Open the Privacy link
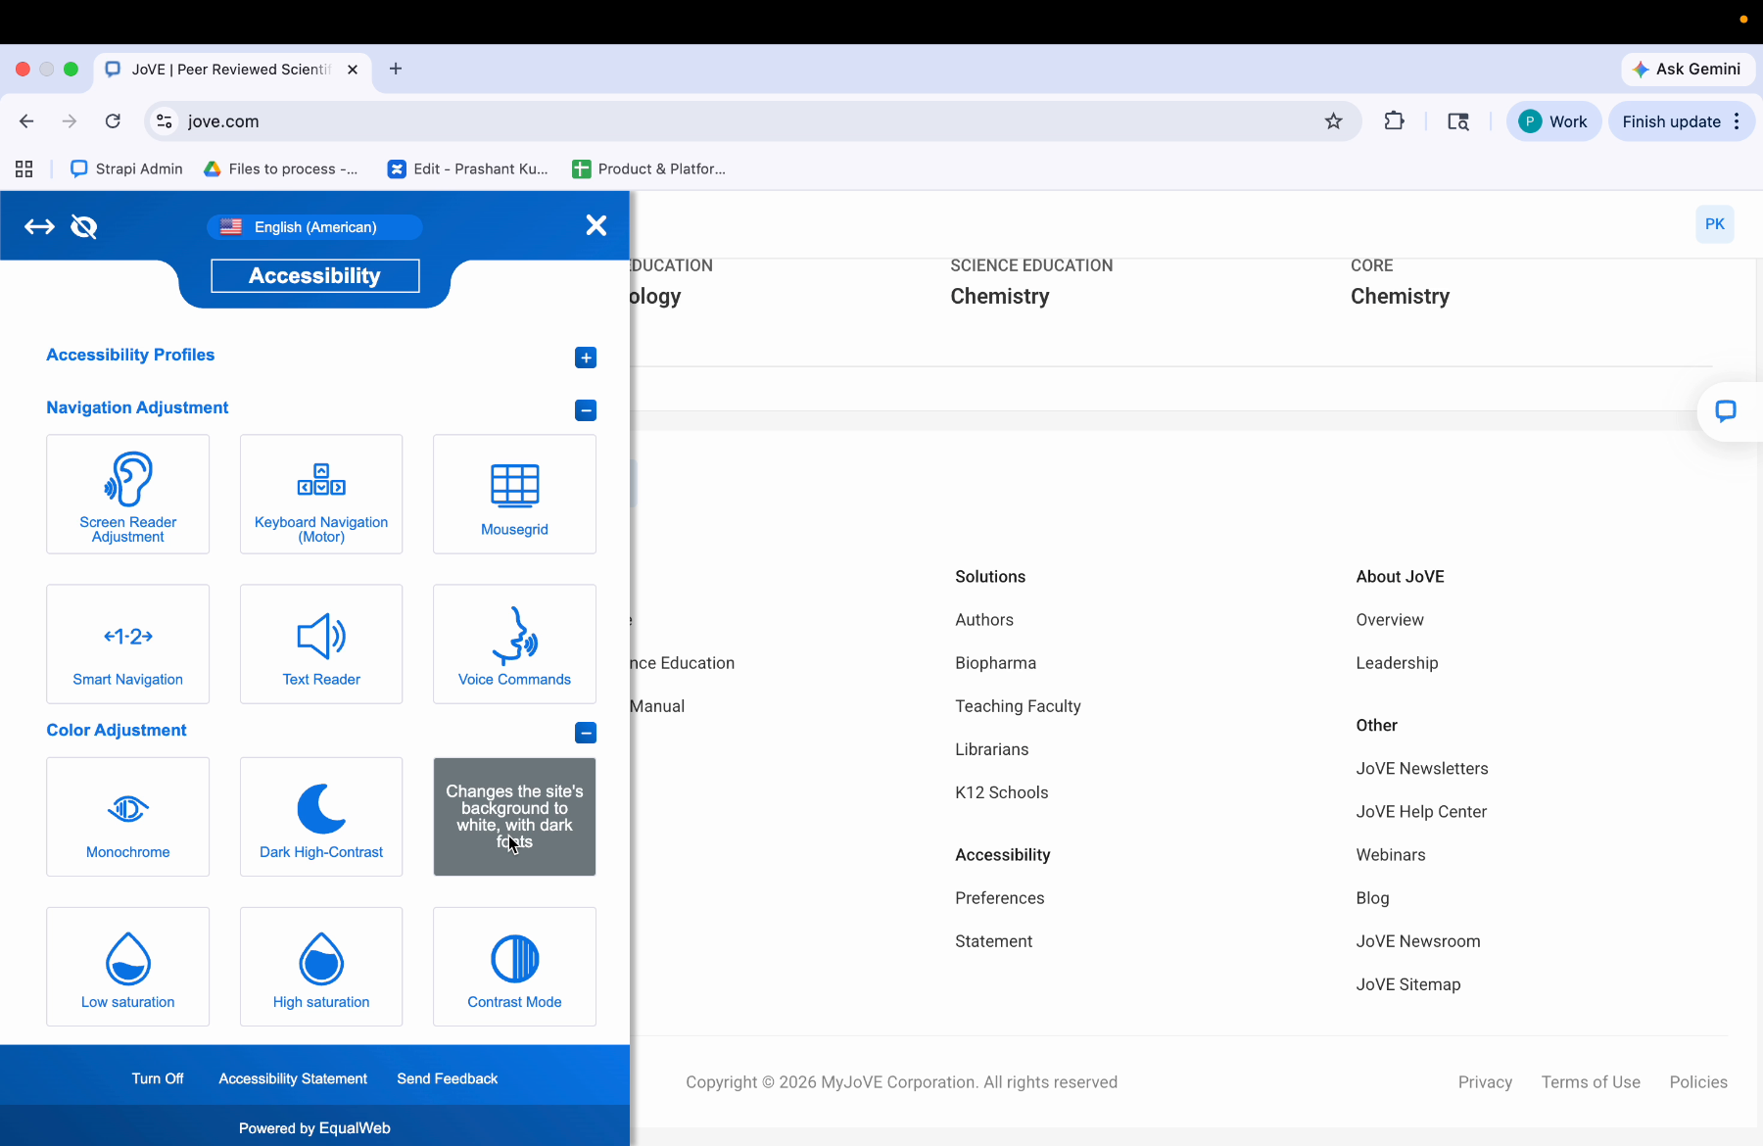This screenshot has width=1763, height=1146. [x=1485, y=1082]
